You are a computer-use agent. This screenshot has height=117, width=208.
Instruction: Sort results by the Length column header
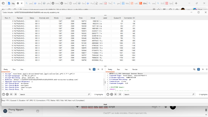tap(68, 18)
